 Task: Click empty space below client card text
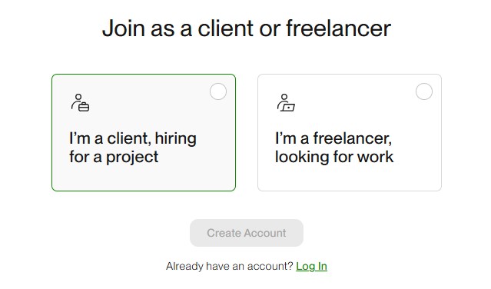pos(144,178)
